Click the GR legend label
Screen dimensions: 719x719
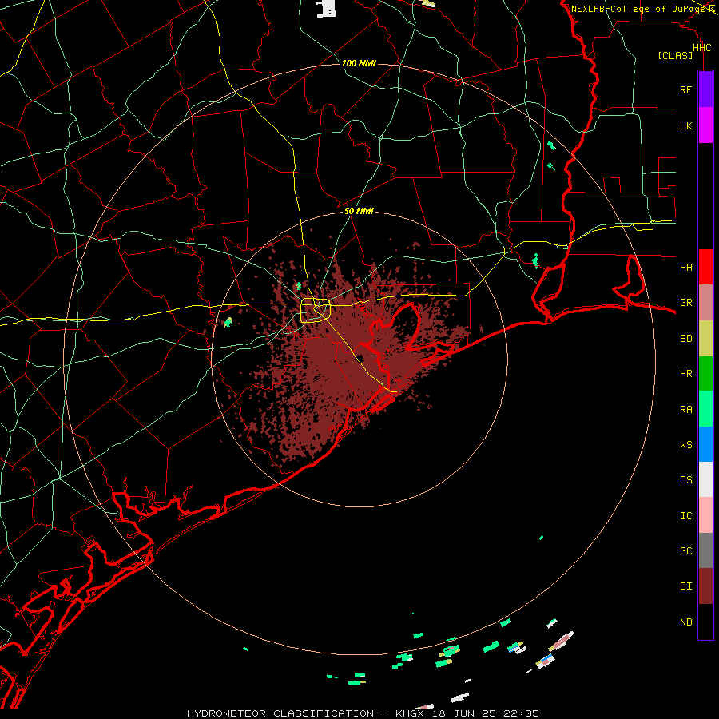(685, 303)
